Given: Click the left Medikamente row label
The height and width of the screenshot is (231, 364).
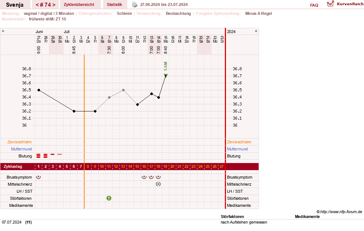Looking at the screenshot, I should pos(21,205).
